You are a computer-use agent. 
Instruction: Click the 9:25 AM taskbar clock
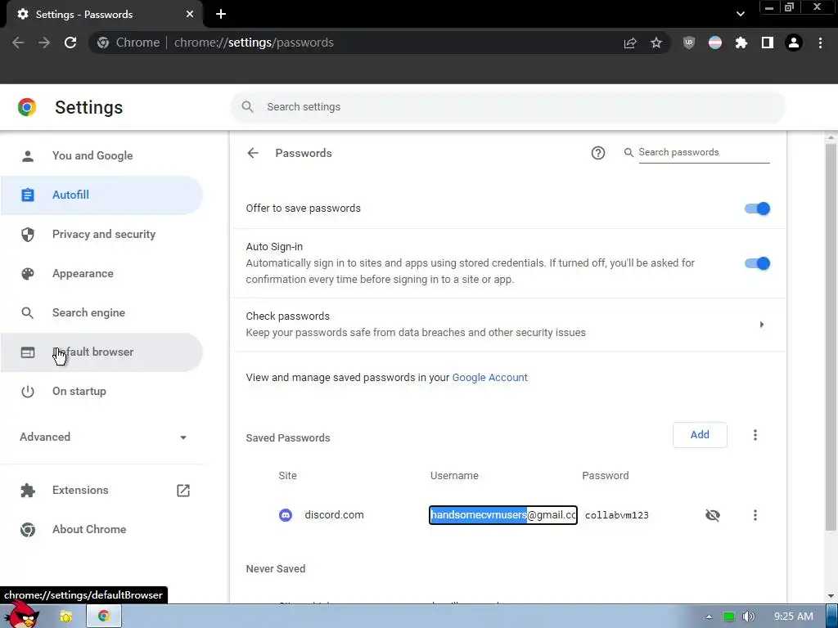[793, 617]
